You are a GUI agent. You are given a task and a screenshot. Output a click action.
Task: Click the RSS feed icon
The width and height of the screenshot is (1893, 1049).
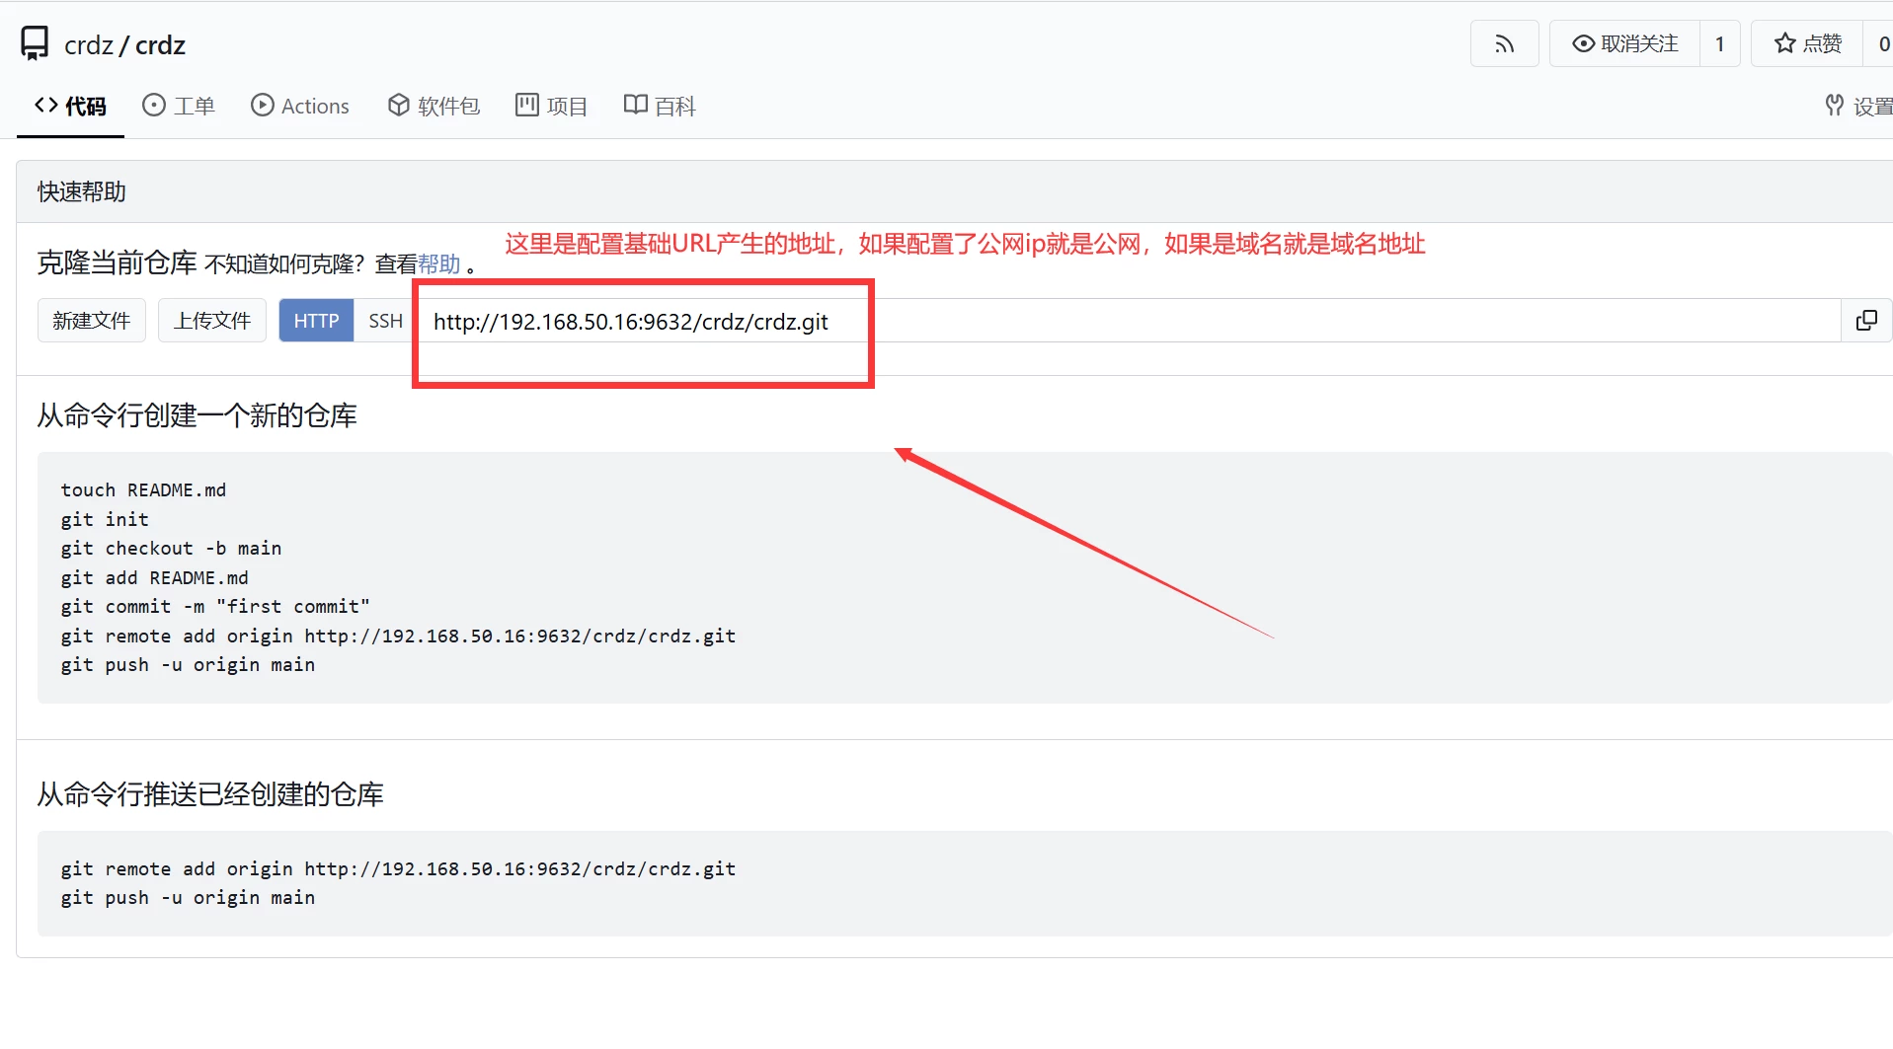1504,44
